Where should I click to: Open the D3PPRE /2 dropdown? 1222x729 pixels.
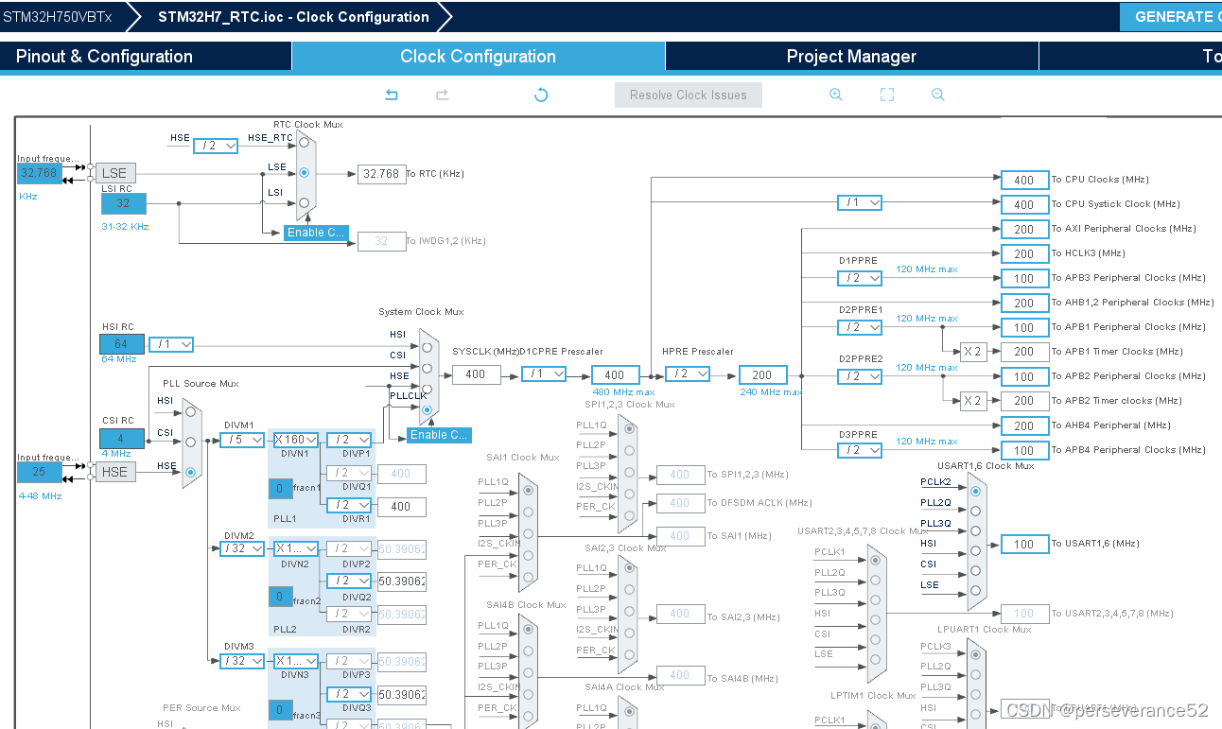(x=860, y=450)
